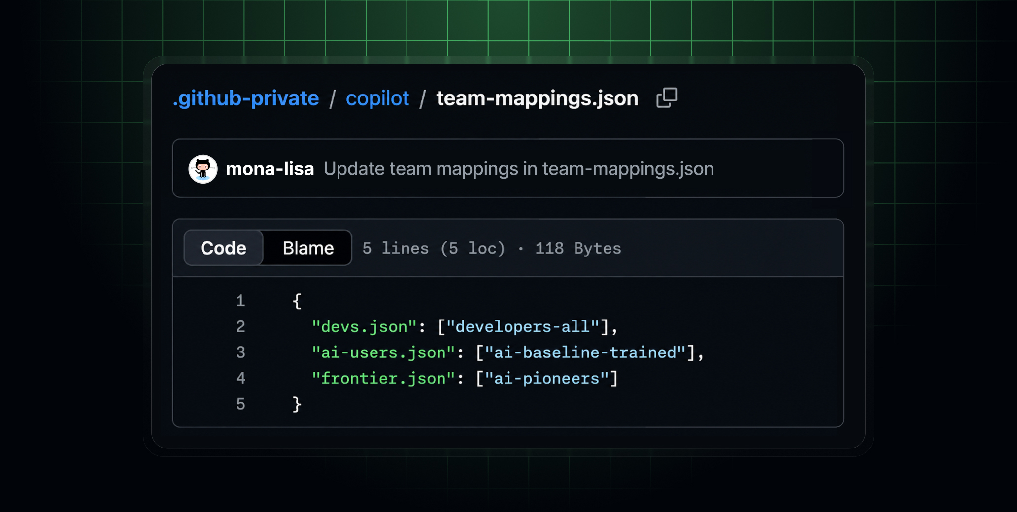This screenshot has height=512, width=1017.
Task: Select line number 4
Action: point(240,378)
